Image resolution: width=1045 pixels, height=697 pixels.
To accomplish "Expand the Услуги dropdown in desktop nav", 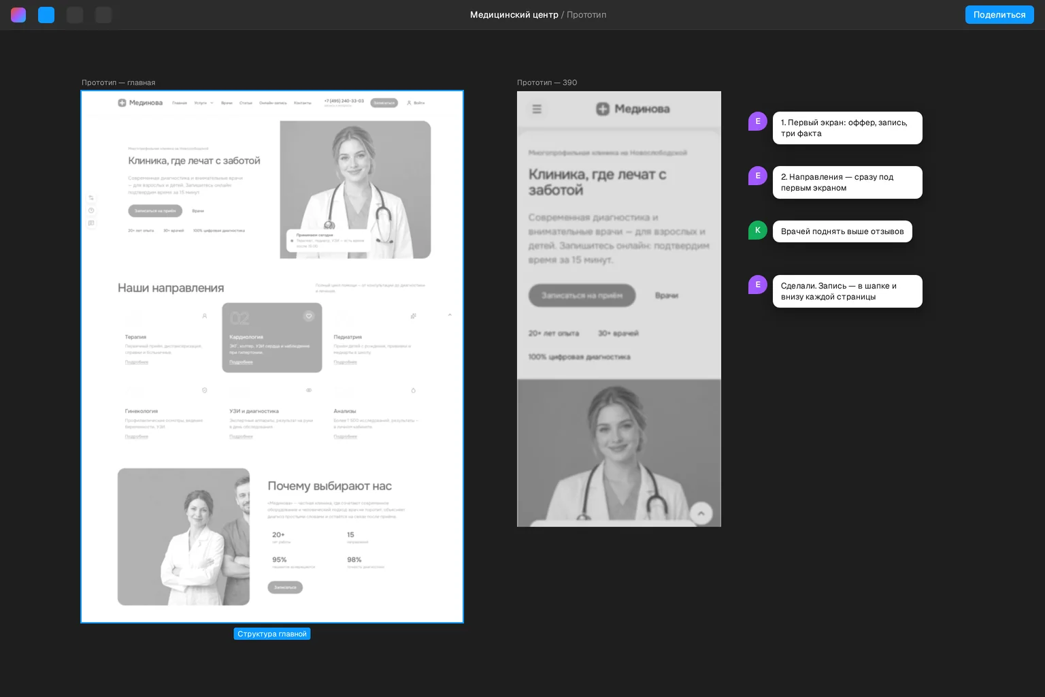I will click(x=203, y=103).
